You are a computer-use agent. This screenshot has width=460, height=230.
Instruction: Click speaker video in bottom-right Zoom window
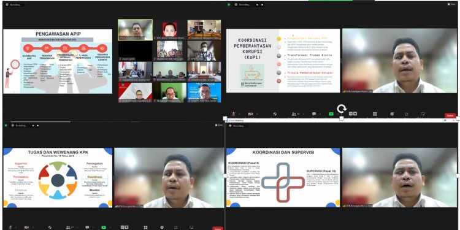[399, 177]
